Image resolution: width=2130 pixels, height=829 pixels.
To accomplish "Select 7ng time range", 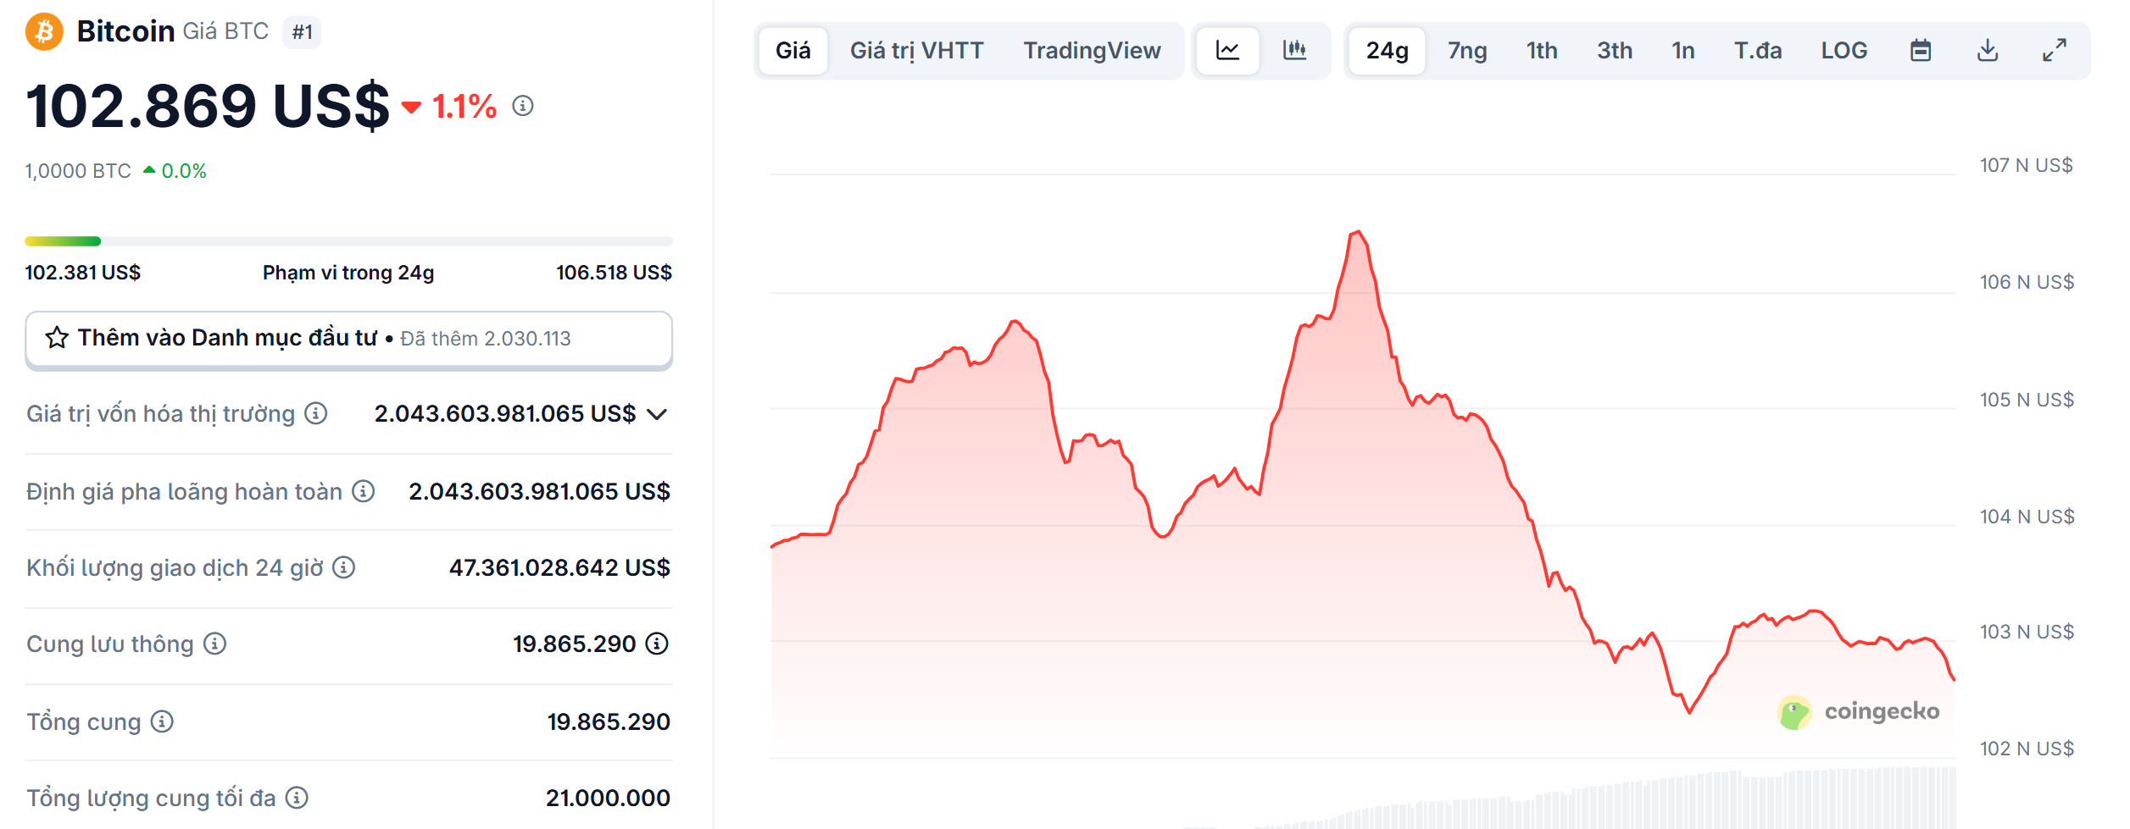I will coord(1467,51).
